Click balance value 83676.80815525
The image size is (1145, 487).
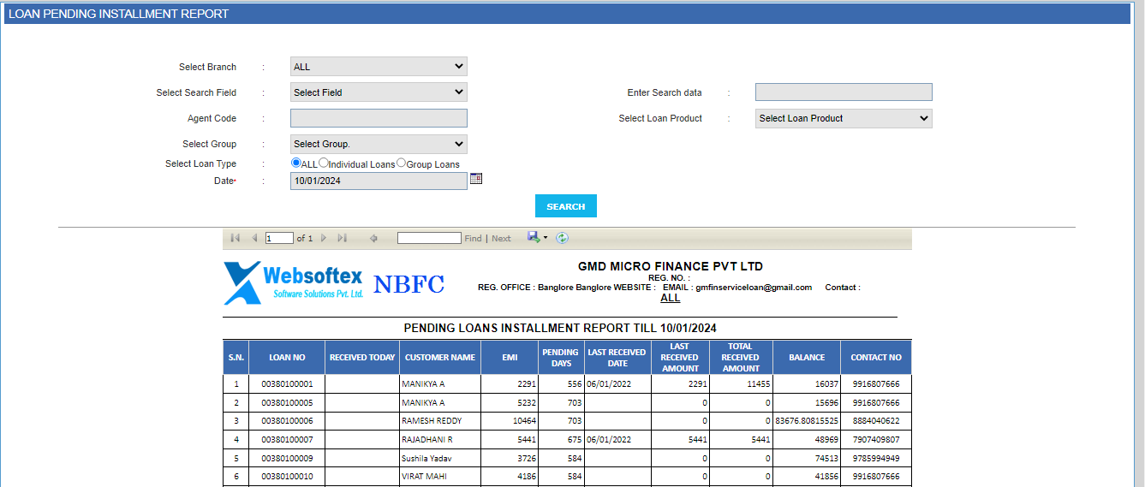[807, 421]
